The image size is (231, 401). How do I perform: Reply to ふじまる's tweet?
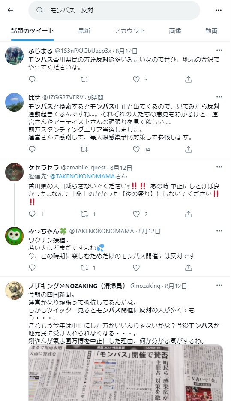coord(32,79)
